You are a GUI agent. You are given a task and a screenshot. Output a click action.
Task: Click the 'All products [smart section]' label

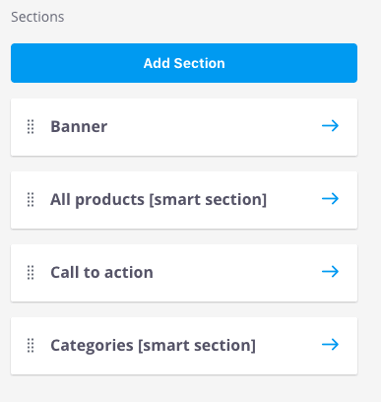point(159,200)
